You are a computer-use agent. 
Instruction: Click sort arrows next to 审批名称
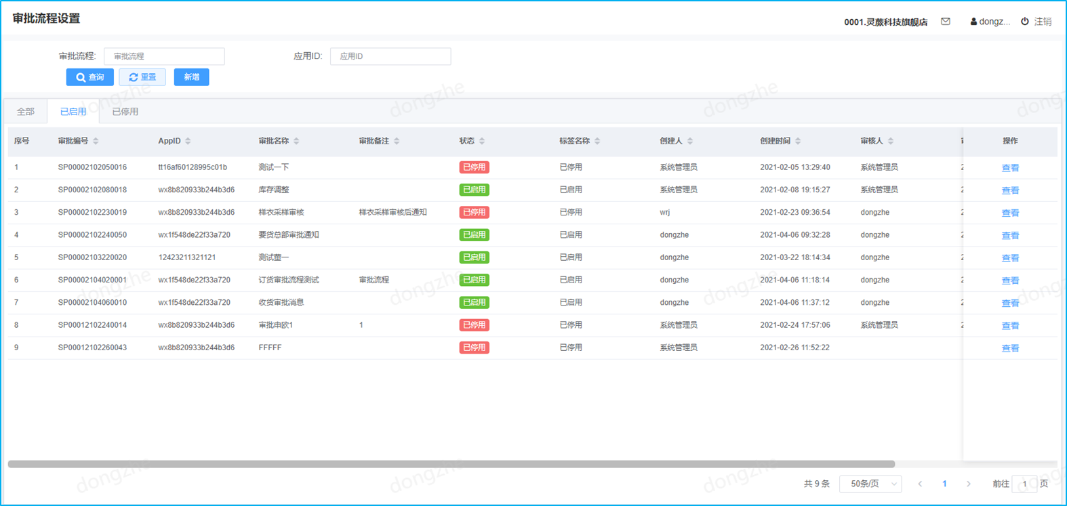pos(296,141)
